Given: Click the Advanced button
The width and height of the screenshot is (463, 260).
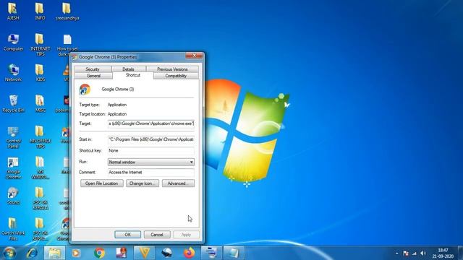Looking at the screenshot, I should pyautogui.click(x=178, y=183).
